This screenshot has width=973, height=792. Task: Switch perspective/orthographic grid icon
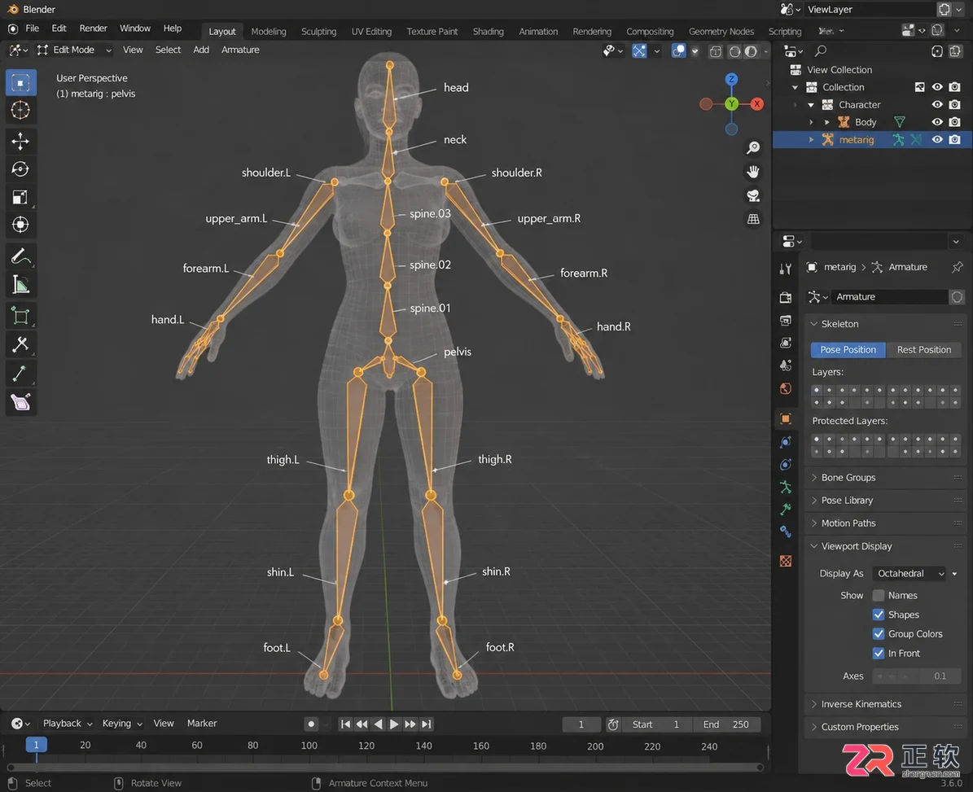click(x=753, y=220)
